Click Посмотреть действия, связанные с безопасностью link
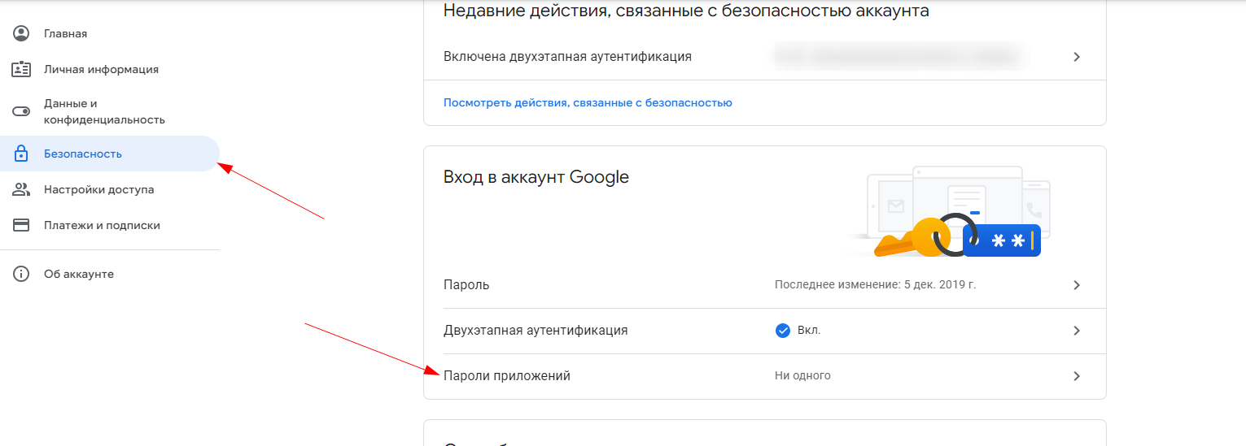This screenshot has width=1246, height=446. pos(588,103)
